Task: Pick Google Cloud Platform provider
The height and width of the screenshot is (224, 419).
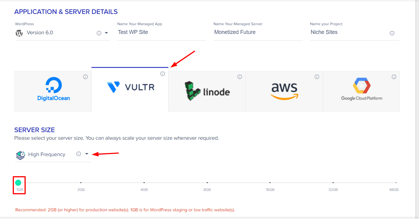Action: [361, 91]
